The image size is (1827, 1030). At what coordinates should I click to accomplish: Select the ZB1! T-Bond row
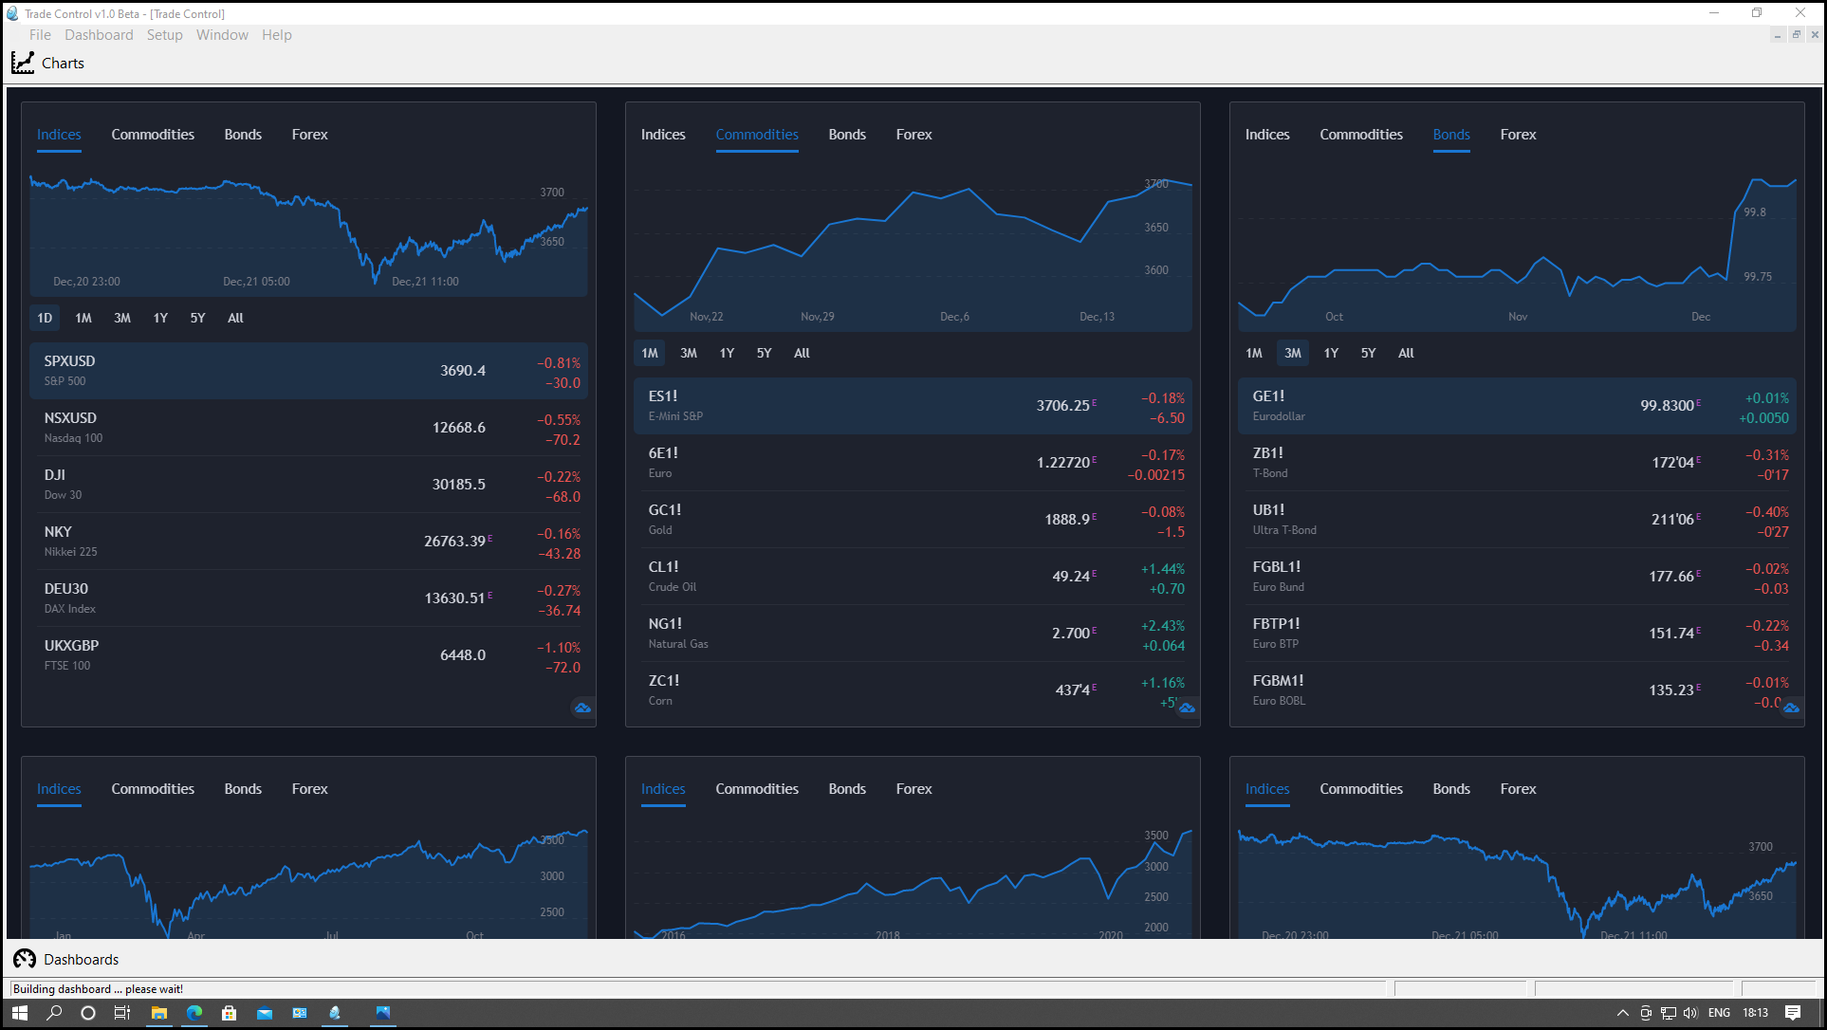click(x=1518, y=463)
